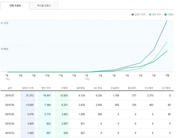This screenshot has height=138, width=177.
Task: Click the 18,447 members cell
Action: point(47,96)
